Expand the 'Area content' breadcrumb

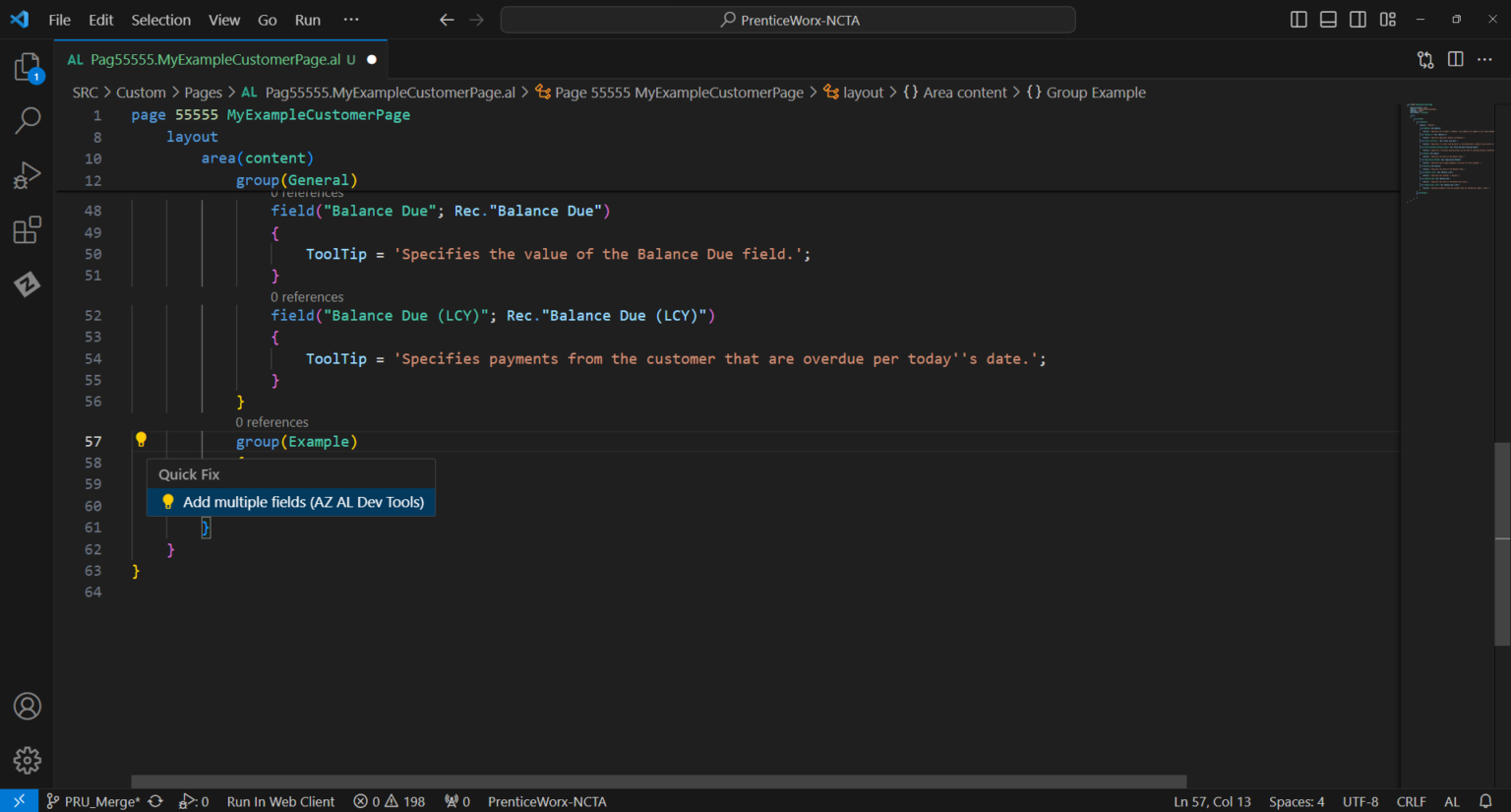pyautogui.click(x=965, y=92)
